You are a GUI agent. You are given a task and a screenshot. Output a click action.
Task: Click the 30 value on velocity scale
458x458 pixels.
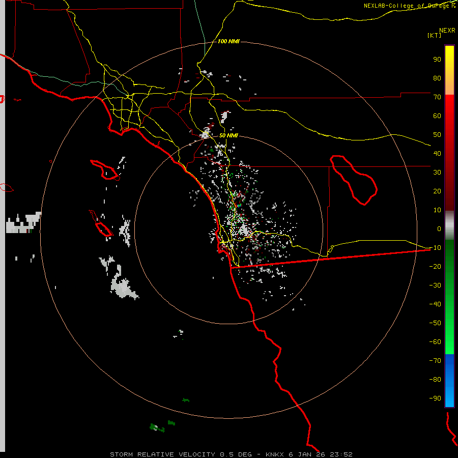click(x=437, y=173)
